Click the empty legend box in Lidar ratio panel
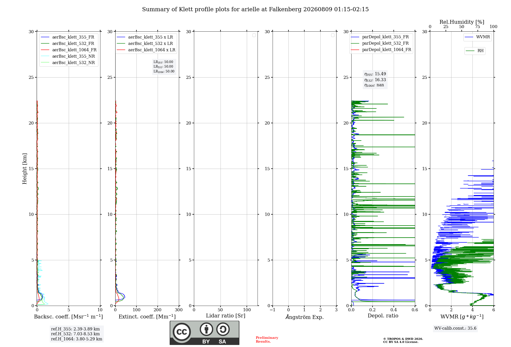Screen dimensions: 511x347 click(254, 35)
